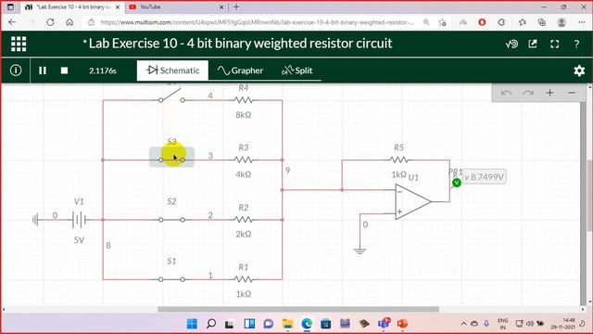Stop the simulation

tap(64, 71)
